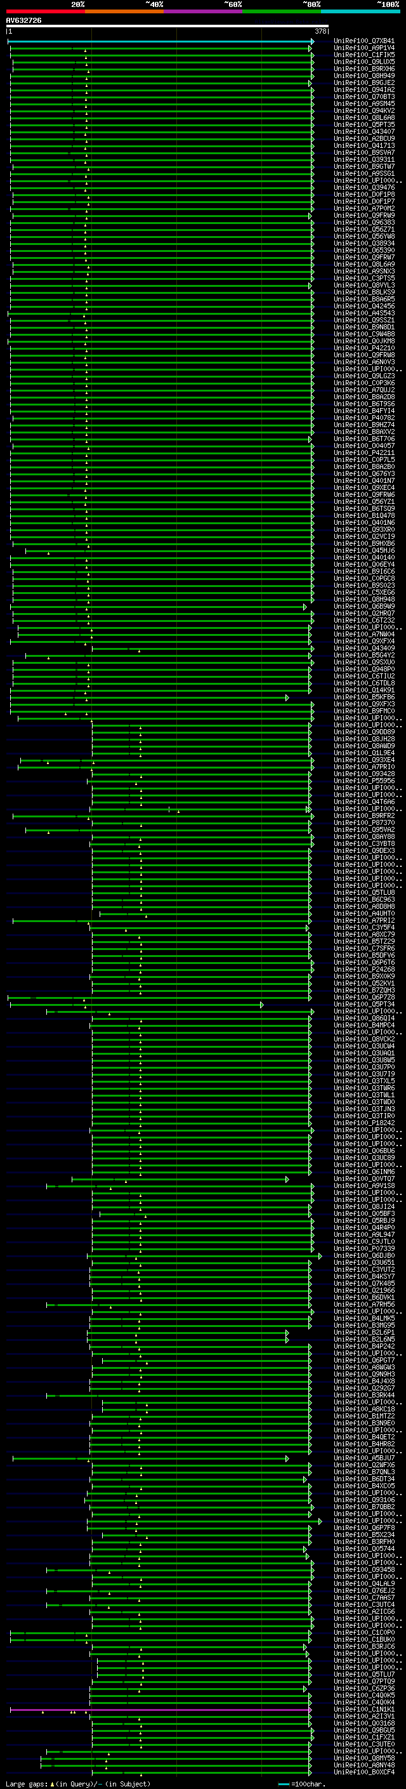
Task: Click the UniRef100_Q5PT35 entry
Action: point(364,125)
